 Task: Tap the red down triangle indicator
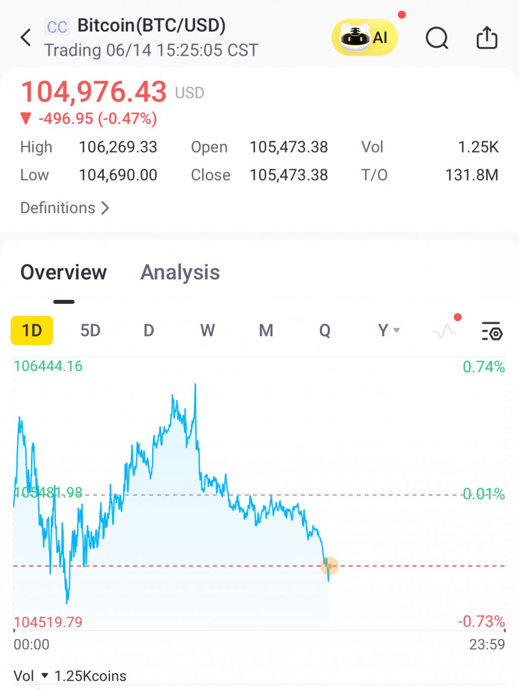coord(26,119)
